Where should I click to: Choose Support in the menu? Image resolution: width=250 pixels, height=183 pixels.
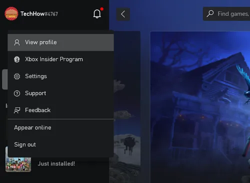pos(60,93)
